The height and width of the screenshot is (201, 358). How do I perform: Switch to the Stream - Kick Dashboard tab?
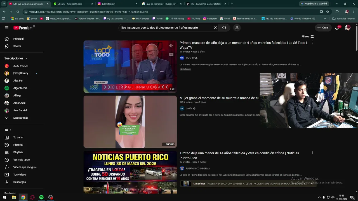click(73, 4)
